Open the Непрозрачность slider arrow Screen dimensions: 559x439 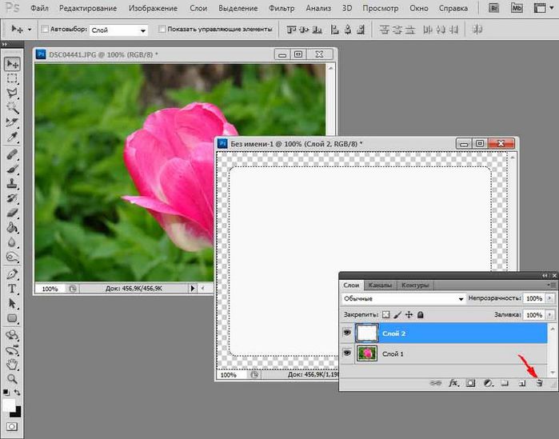[549, 298]
